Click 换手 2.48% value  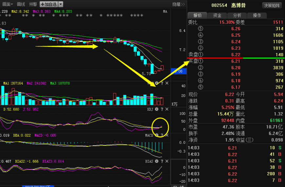pyautogui.click(x=228, y=134)
